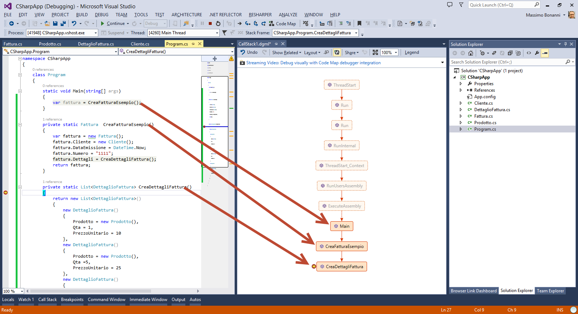Expand the References node in Solution Explorer
Image resolution: width=578 pixels, height=314 pixels.
point(461,90)
